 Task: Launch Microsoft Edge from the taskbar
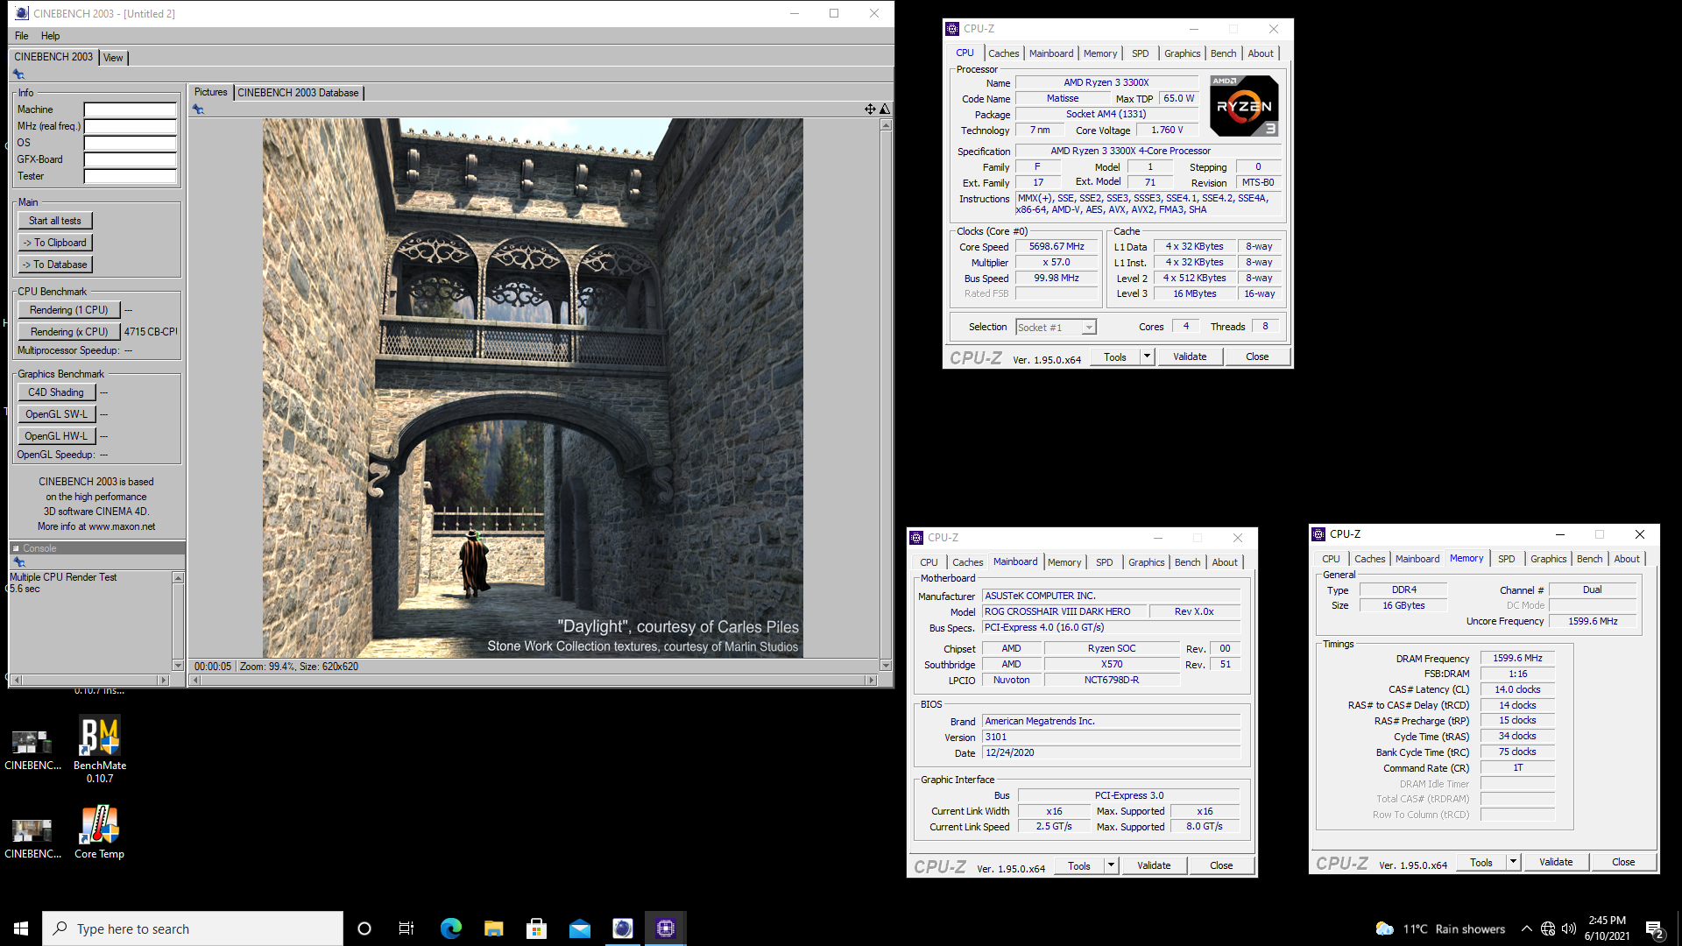[450, 928]
